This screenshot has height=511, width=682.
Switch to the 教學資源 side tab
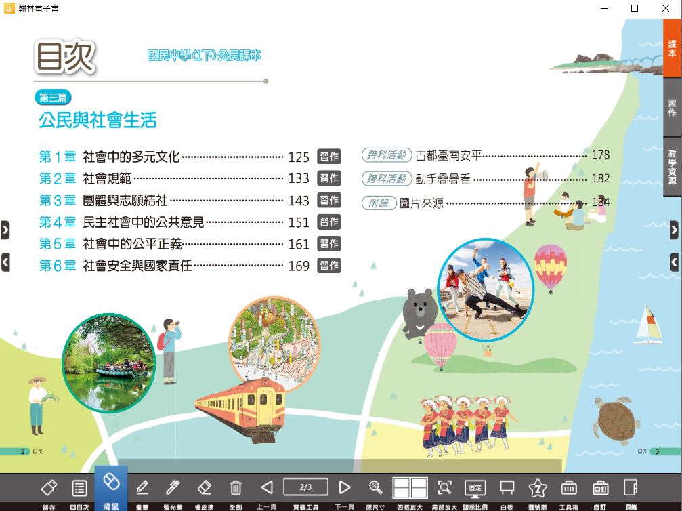coord(672,167)
